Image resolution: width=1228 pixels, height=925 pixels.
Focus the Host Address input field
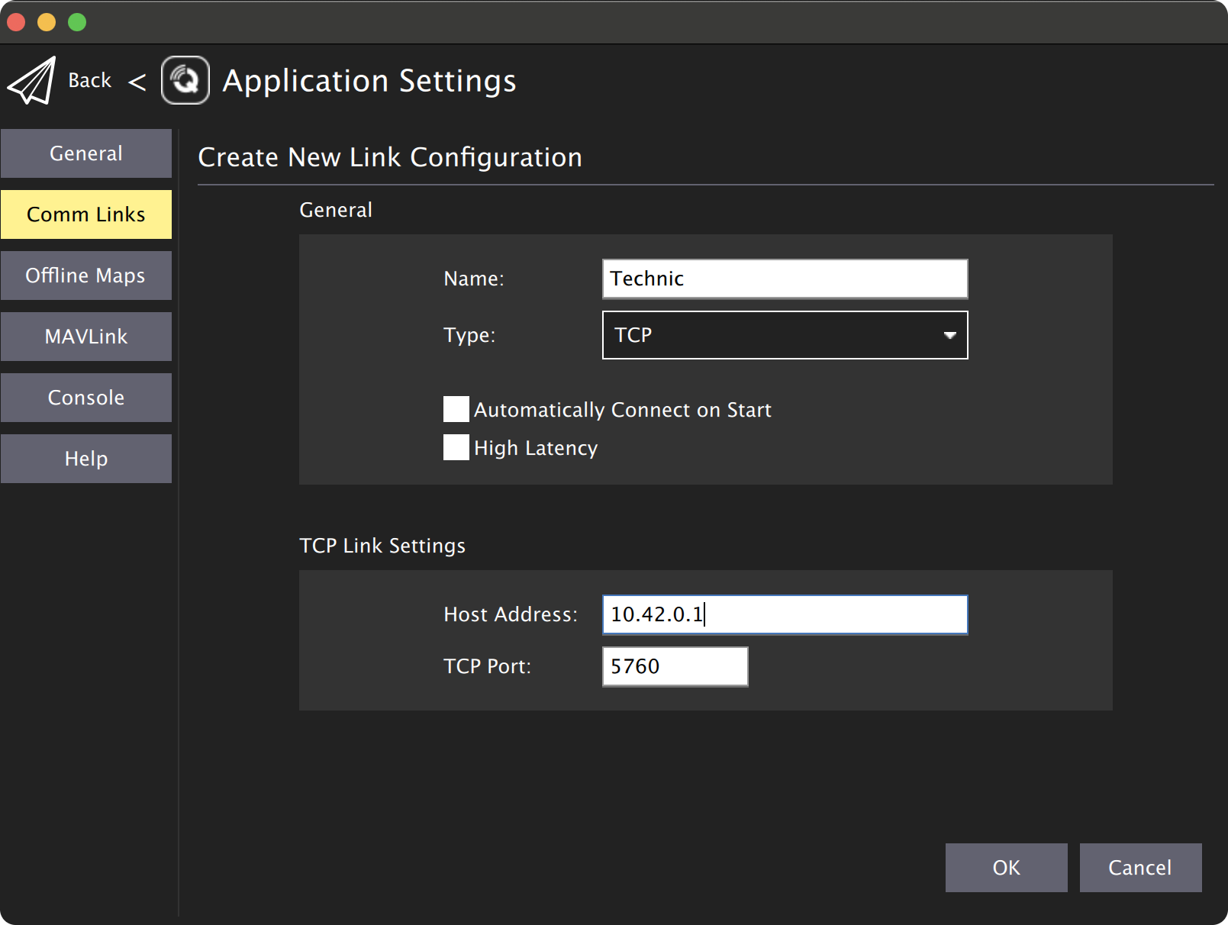pos(784,614)
